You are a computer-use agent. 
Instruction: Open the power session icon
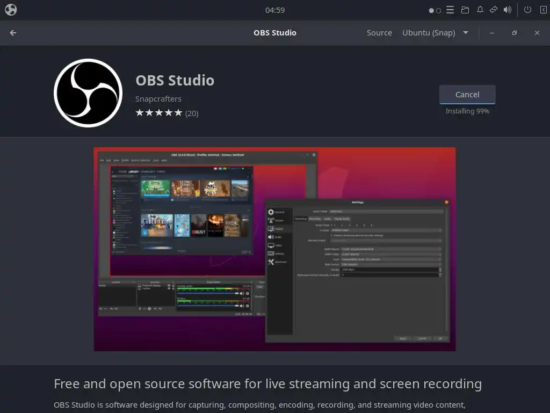(527, 10)
